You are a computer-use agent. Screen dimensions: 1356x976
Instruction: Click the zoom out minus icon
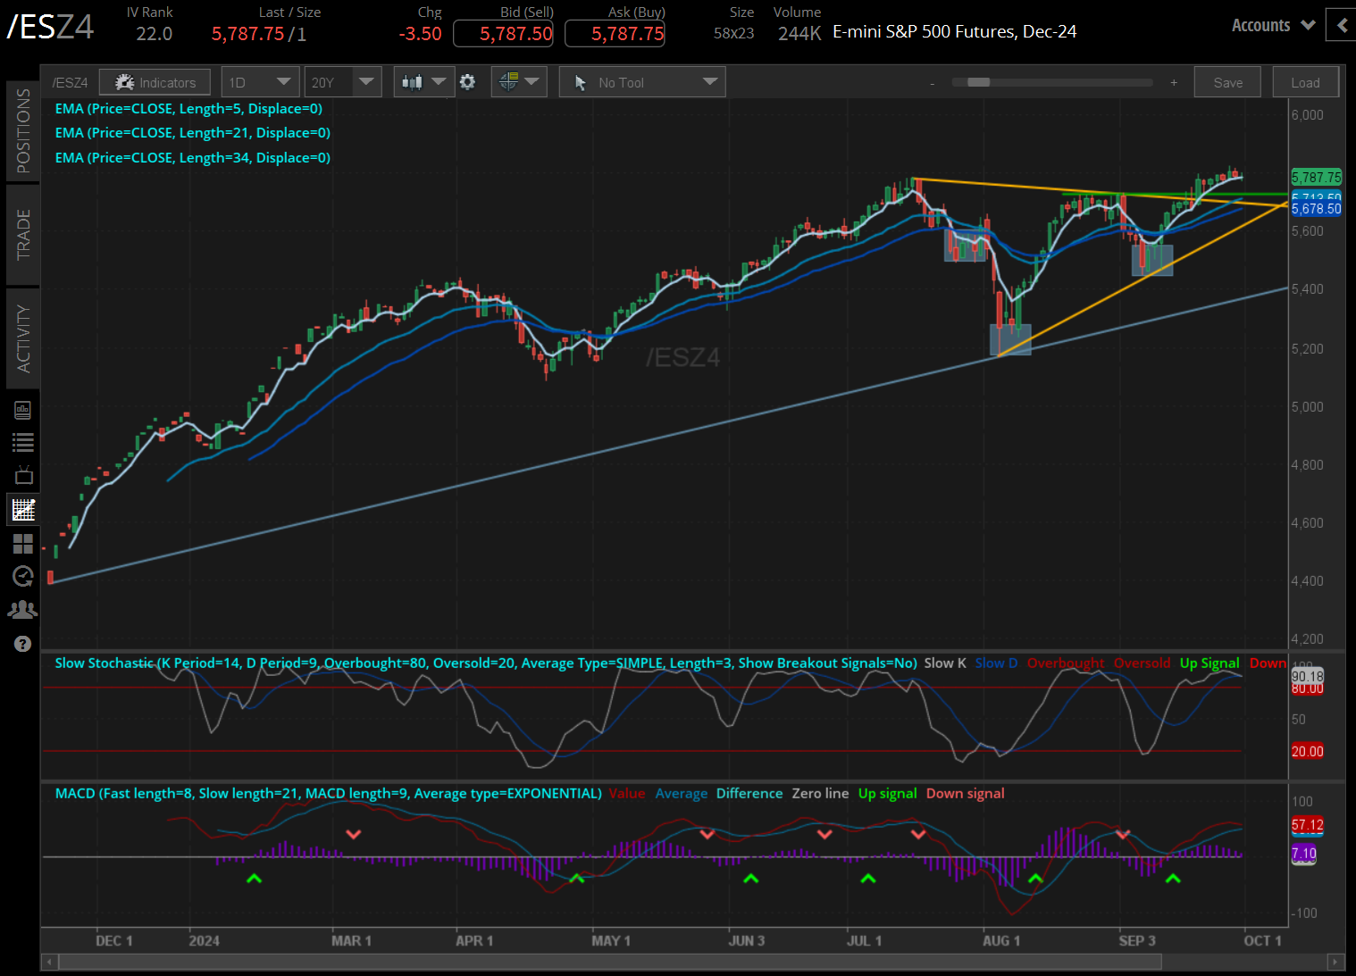933,83
